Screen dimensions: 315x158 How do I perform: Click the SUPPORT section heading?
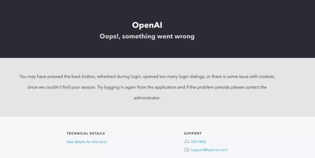click(193, 134)
